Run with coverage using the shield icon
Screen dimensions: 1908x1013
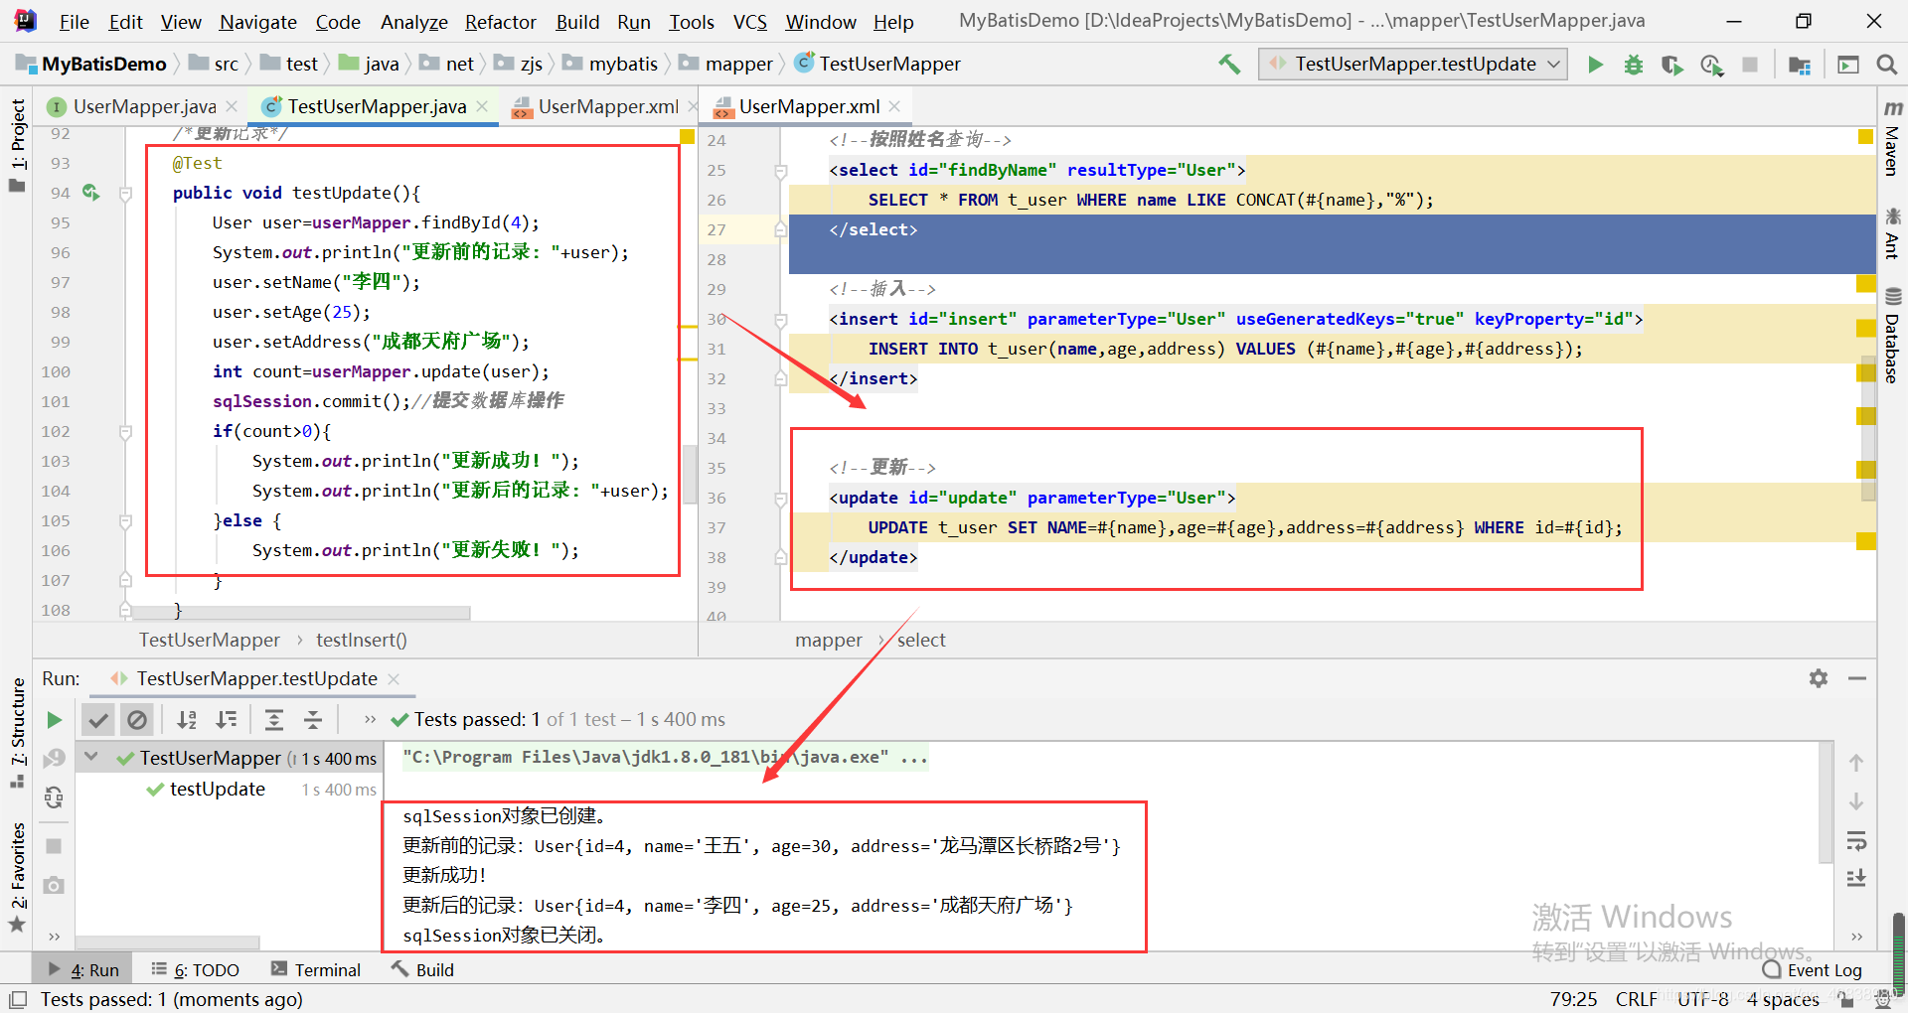[x=1671, y=65]
